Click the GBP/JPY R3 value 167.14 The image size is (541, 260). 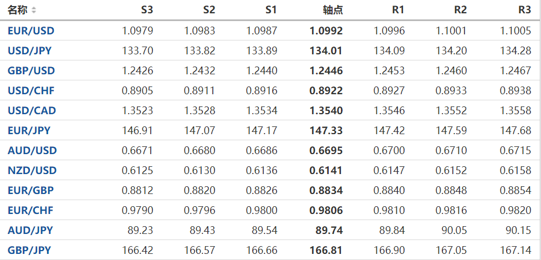click(517, 251)
